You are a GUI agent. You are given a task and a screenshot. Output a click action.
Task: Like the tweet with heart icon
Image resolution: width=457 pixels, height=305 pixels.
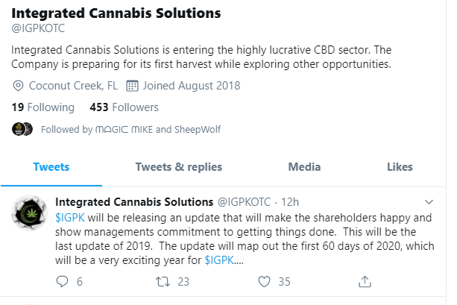(263, 281)
